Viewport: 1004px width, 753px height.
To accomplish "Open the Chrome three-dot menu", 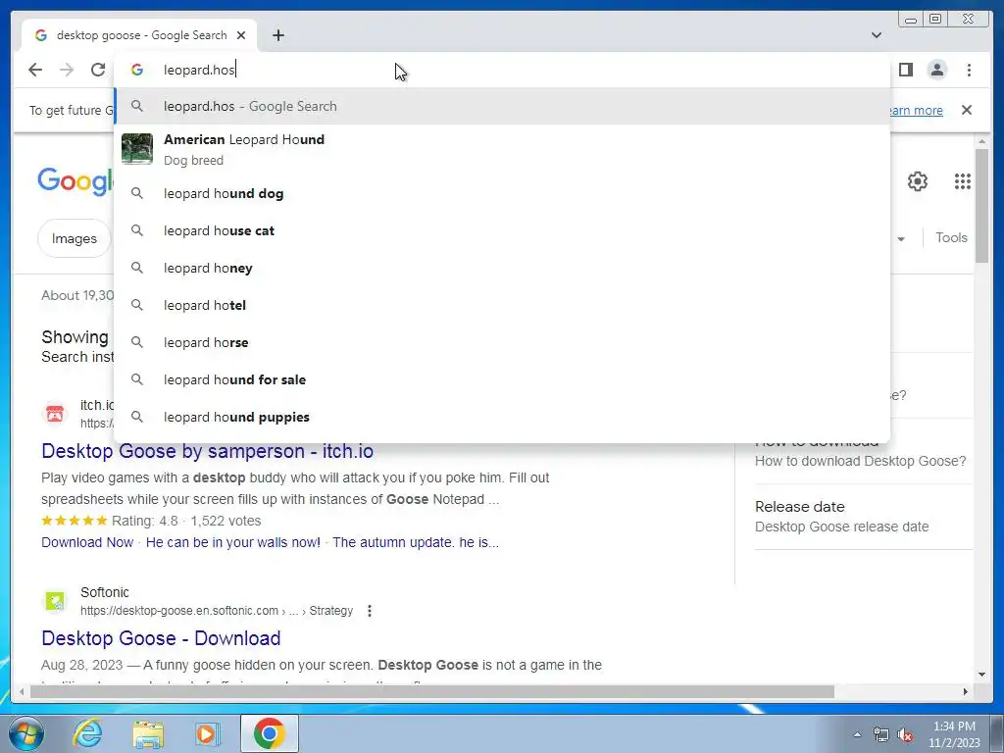I will point(969,70).
